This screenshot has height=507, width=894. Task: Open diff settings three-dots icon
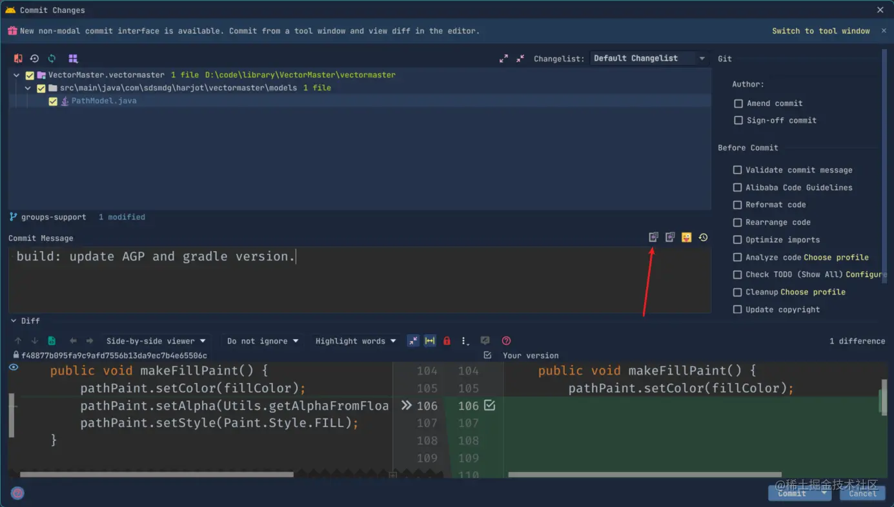tap(465, 341)
